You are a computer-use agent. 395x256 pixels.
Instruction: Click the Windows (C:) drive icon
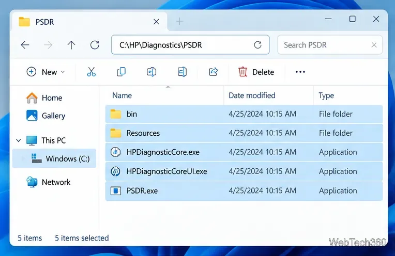[x=36, y=158]
